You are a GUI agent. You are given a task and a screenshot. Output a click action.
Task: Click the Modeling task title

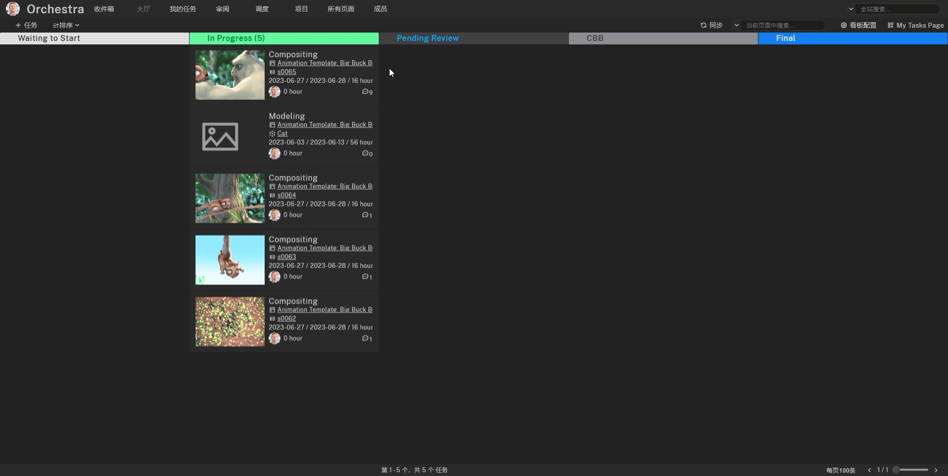[x=287, y=116]
